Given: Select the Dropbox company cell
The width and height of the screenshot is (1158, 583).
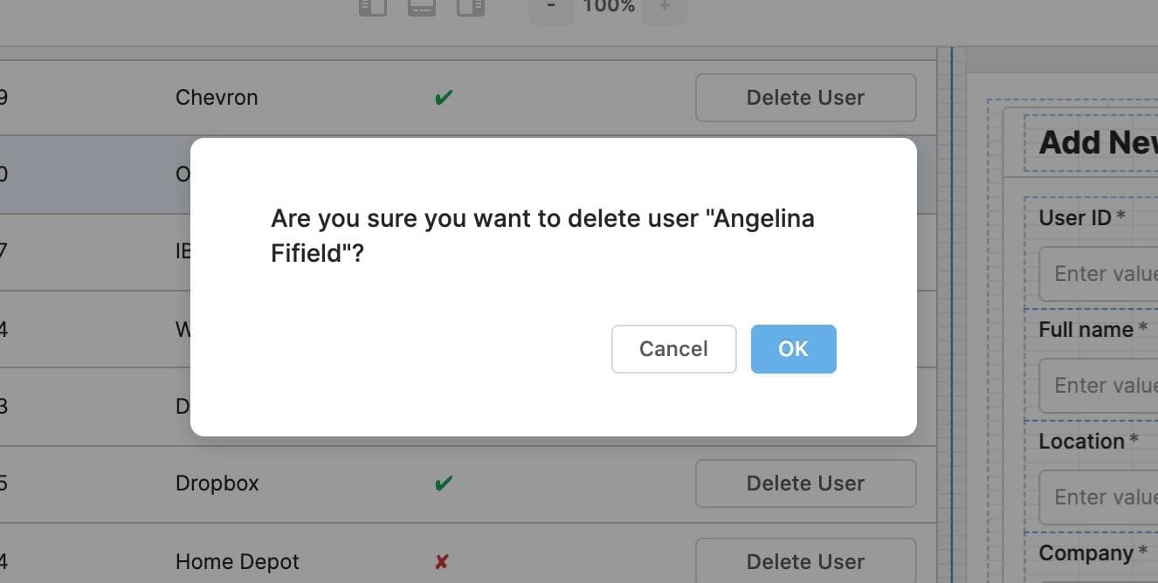Looking at the screenshot, I should tap(217, 484).
